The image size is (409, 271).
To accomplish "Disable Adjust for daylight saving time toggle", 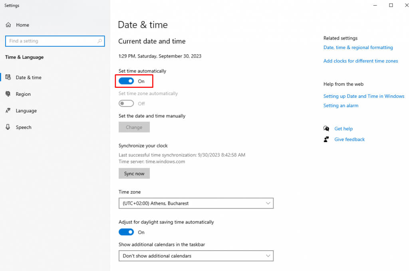I will 126,232.
